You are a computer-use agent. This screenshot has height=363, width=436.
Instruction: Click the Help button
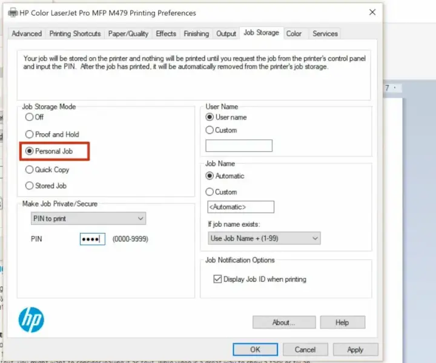343,322
